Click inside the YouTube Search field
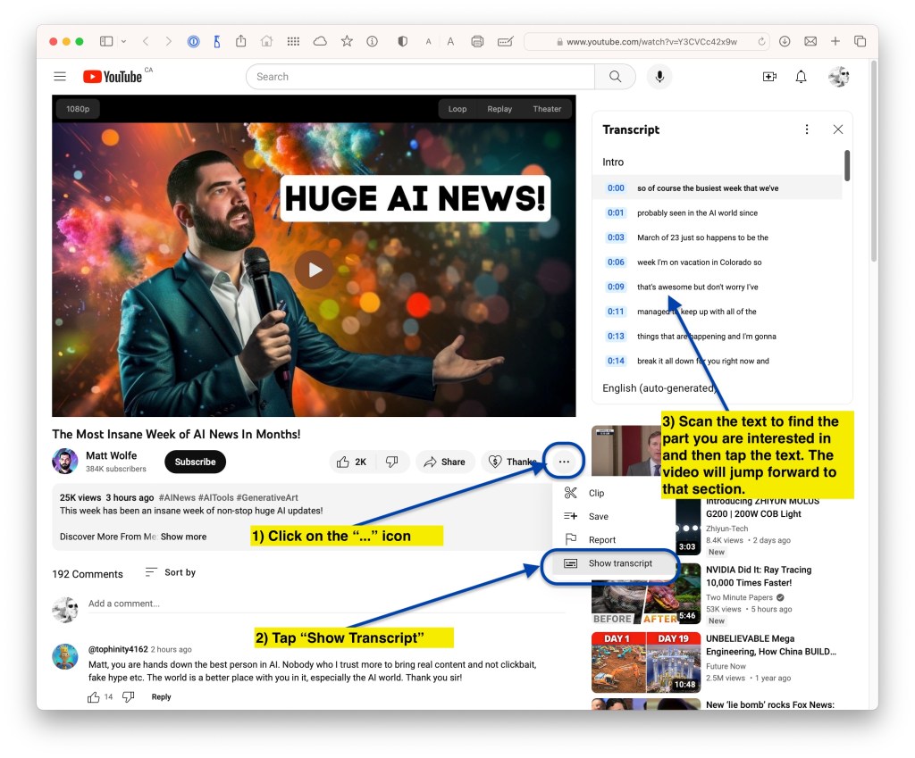This screenshot has height=758, width=915. 420,77
